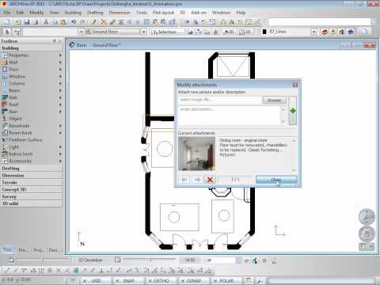380x285 pixels.
Task: Click the Close button in dialog
Action: coord(276,180)
